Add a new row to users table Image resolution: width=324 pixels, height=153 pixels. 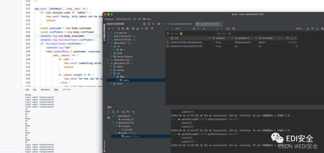204,29
